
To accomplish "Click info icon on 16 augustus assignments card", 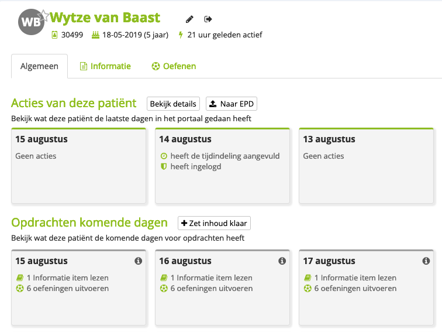I will [282, 261].
